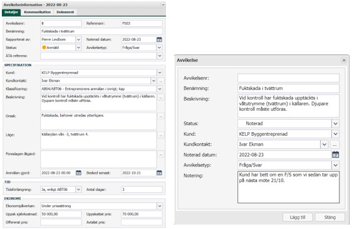The width and height of the screenshot is (352, 229).
Task: Focus the empty Offererat pris field
Action: tap(61, 222)
